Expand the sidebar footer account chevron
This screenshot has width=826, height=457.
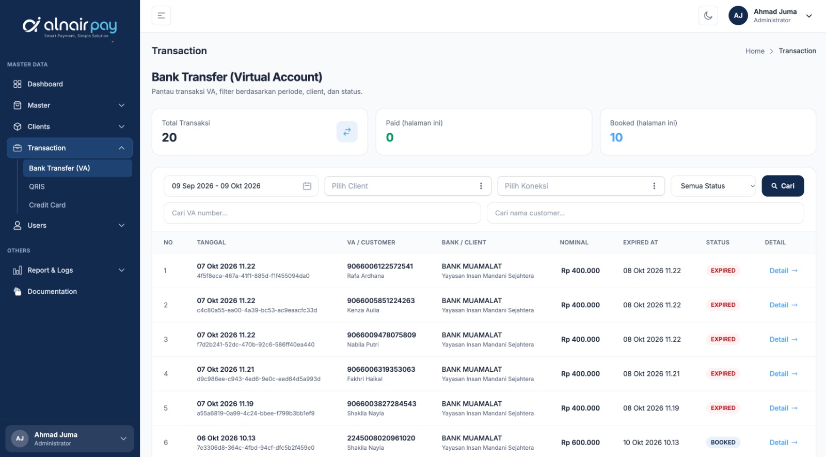point(123,438)
